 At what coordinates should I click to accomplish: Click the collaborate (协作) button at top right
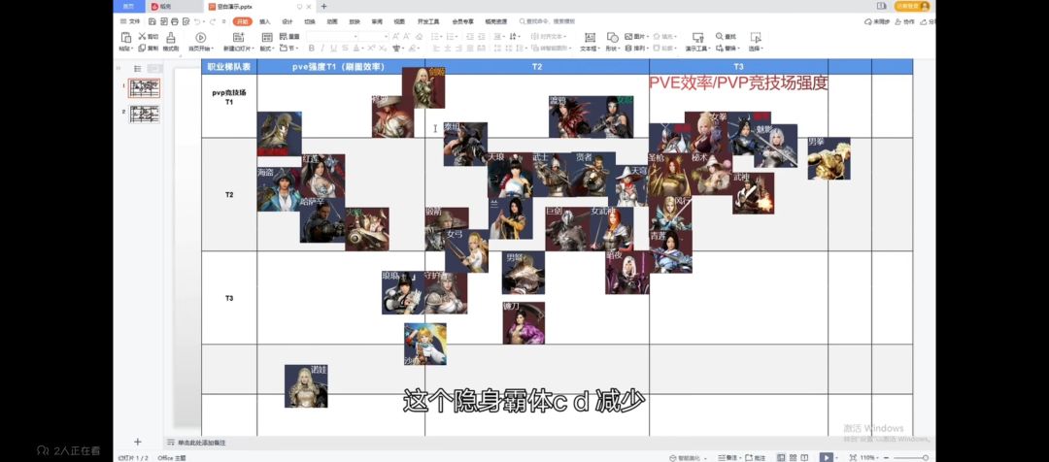pyautogui.click(x=905, y=21)
